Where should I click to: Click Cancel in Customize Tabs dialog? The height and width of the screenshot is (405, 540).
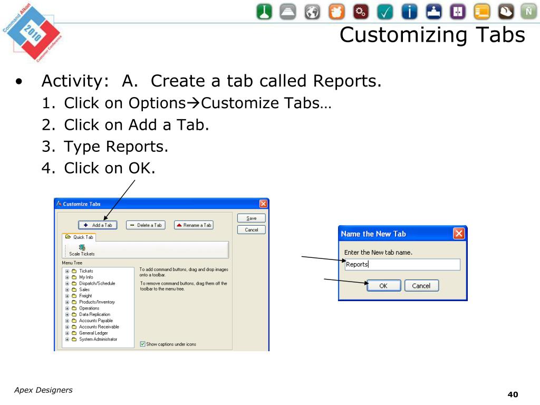pos(252,230)
